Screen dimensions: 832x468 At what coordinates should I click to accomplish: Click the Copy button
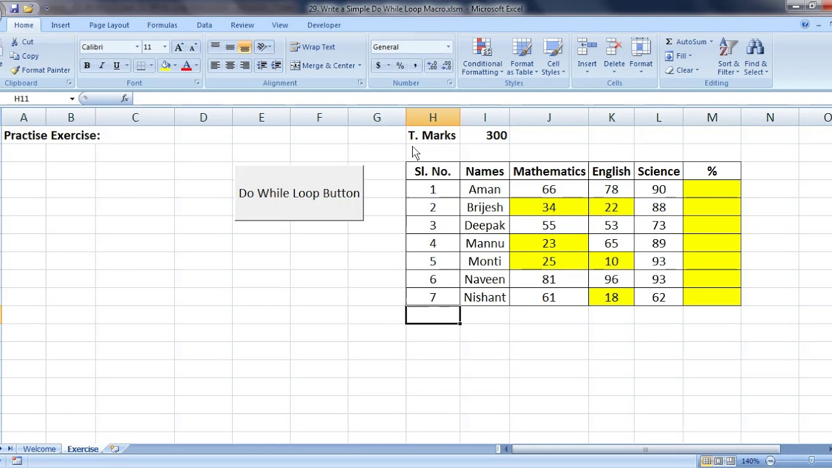25,56
